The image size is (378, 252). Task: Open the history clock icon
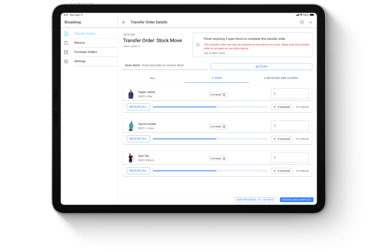coord(302,22)
